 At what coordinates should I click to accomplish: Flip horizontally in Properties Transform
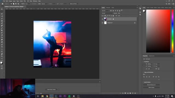point(156,69)
